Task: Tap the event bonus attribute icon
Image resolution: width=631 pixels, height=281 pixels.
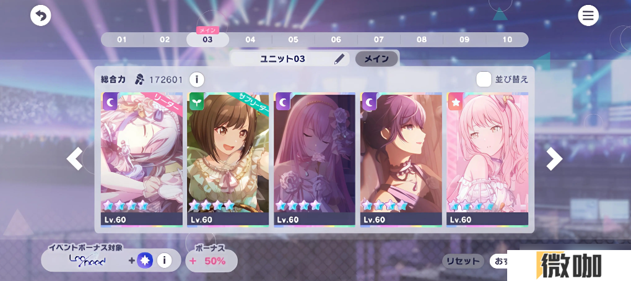Action: coord(145,261)
